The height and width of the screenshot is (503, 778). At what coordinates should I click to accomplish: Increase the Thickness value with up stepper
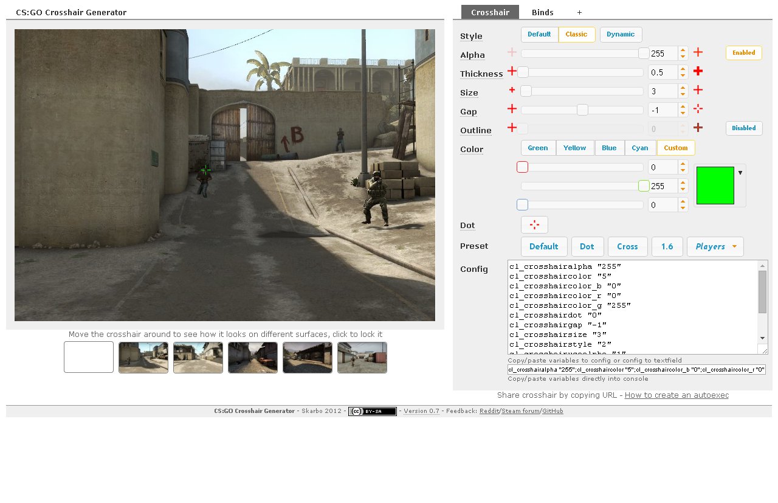pos(683,69)
